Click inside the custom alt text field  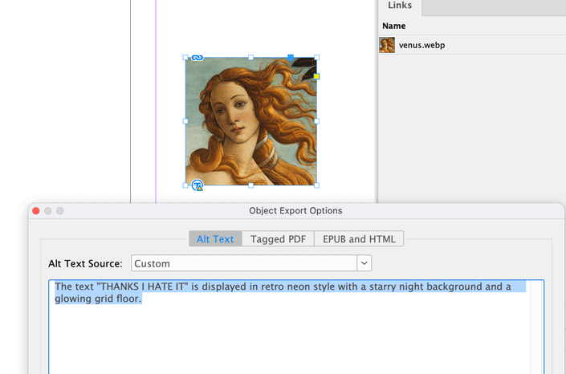pyautogui.click(x=296, y=327)
